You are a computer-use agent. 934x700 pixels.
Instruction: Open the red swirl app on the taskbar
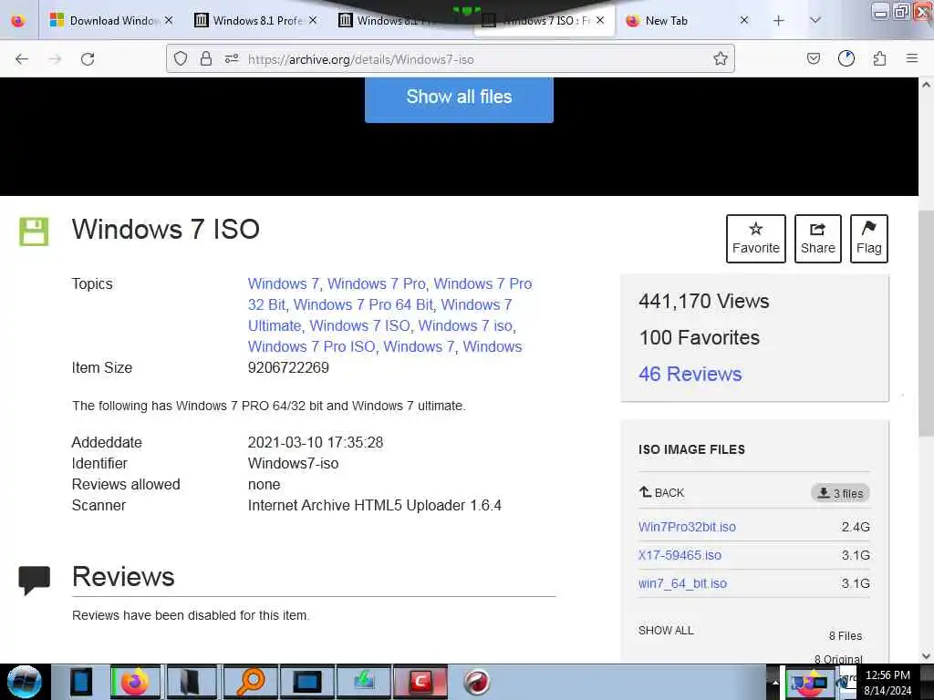[x=476, y=682]
